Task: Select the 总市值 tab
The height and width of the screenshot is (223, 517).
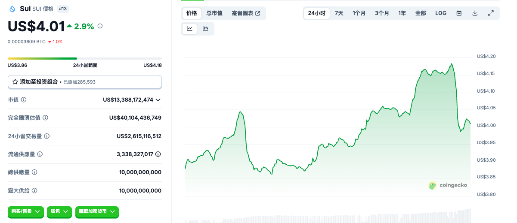Action: click(x=214, y=13)
